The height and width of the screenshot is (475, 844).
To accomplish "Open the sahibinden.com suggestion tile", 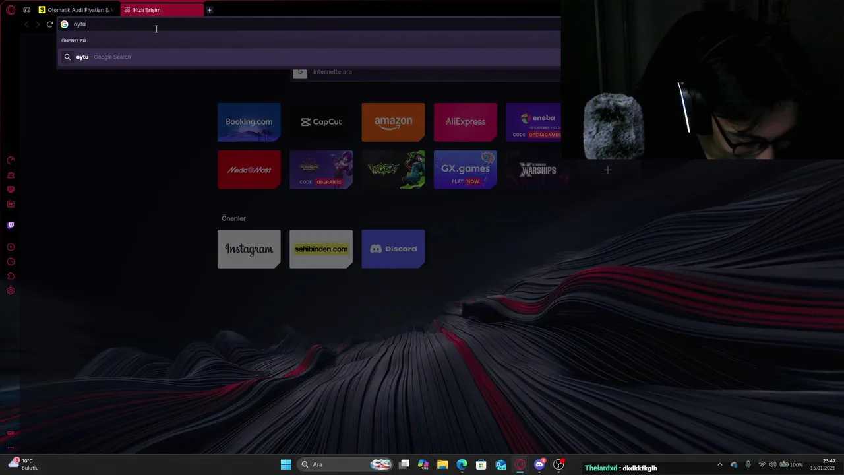I will click(321, 249).
